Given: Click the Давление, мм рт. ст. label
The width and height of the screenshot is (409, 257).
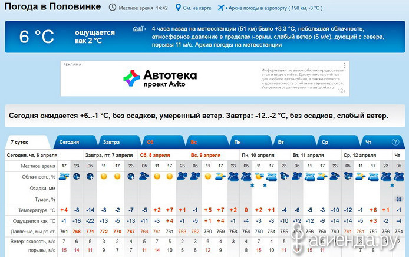Looking at the screenshot, I should point(33,232).
